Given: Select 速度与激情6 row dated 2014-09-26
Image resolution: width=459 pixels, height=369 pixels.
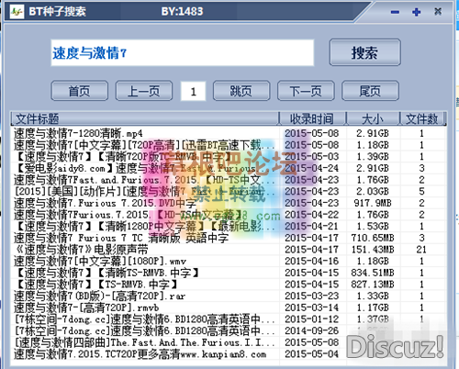Looking at the screenshot, I should pos(229,331).
